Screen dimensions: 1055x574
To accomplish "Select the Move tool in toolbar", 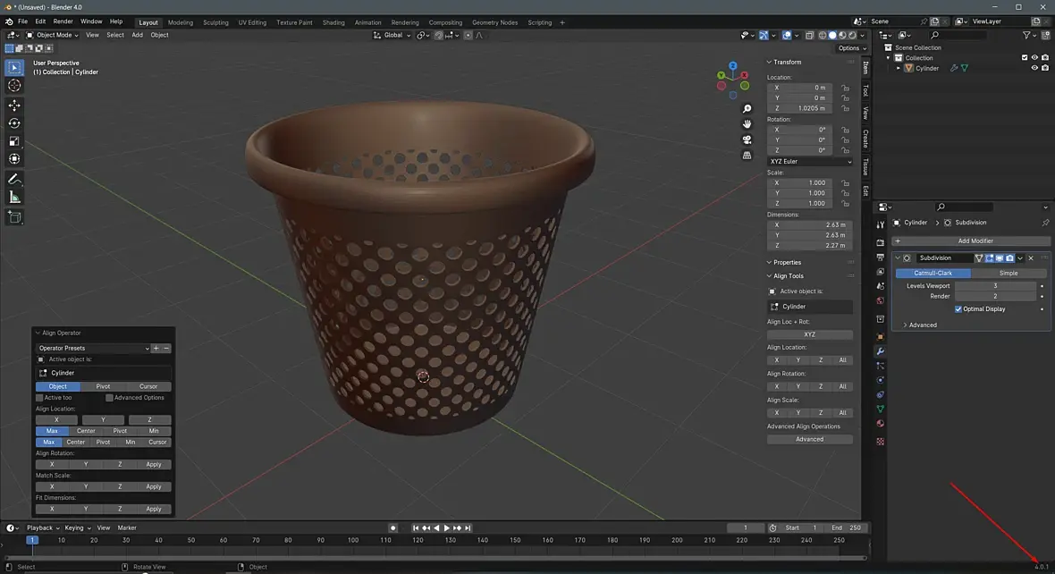I will coord(14,105).
